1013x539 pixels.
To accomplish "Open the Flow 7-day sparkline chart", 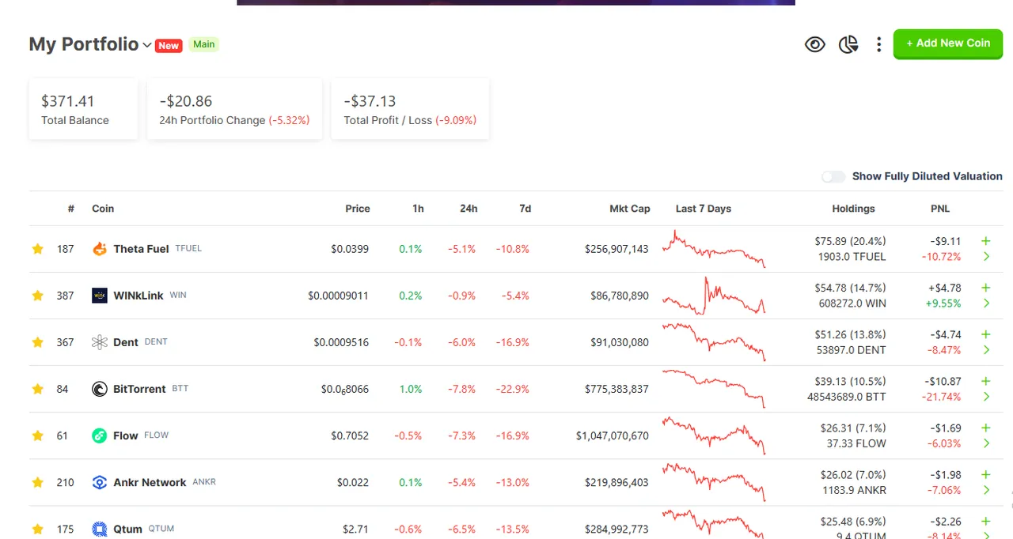I will 714,435.
